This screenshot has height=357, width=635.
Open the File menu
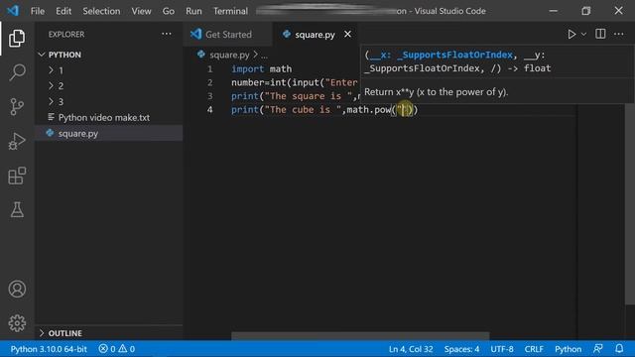tap(38, 11)
